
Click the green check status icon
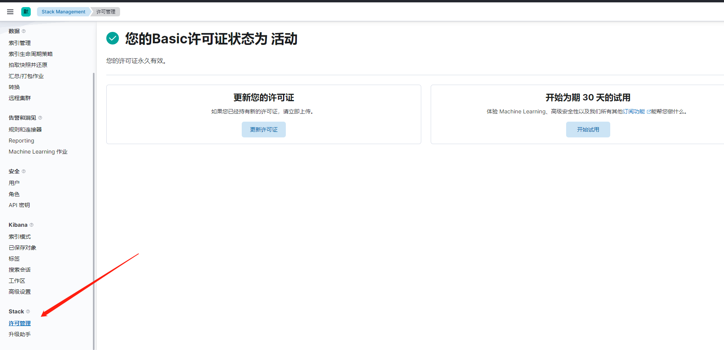pos(113,38)
